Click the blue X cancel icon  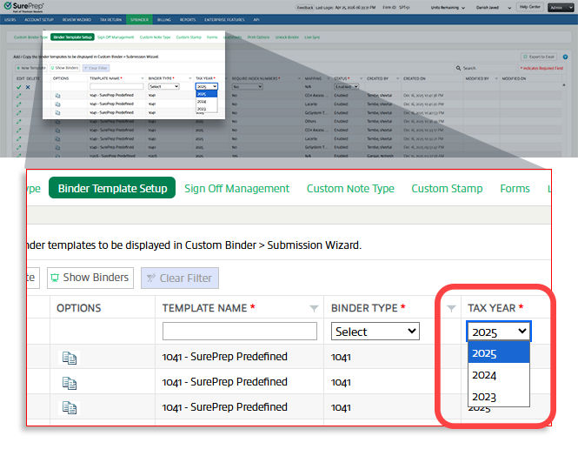pos(28,87)
